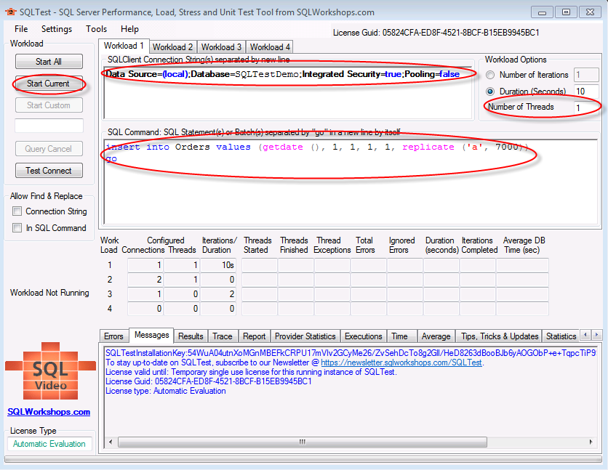Click the Number of Iterations value field
This screenshot has width=608, height=470.
[x=586, y=75]
